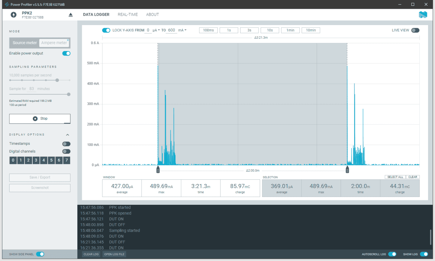Screen dimensions: 435x261
Task: Switch to the Real-Time tab
Action: tap(128, 14)
